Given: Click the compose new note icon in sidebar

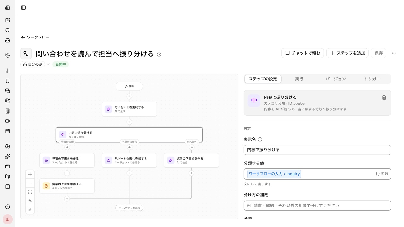Looking at the screenshot, I should pos(8,20).
